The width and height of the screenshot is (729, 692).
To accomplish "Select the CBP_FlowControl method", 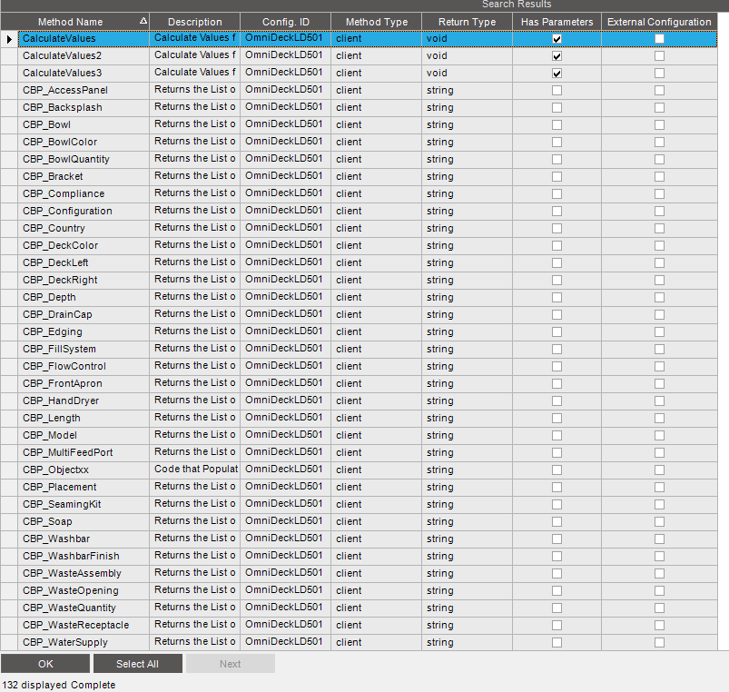I will tap(64, 366).
